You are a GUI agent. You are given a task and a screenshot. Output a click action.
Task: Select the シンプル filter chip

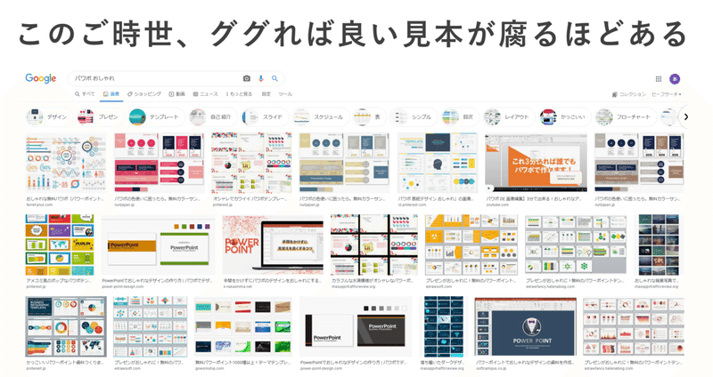pyautogui.click(x=413, y=117)
